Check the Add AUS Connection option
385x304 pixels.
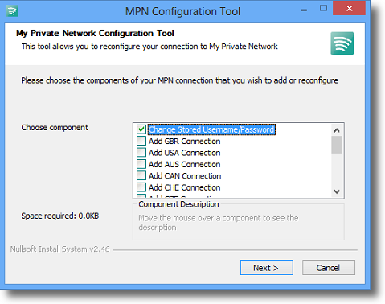[141, 164]
